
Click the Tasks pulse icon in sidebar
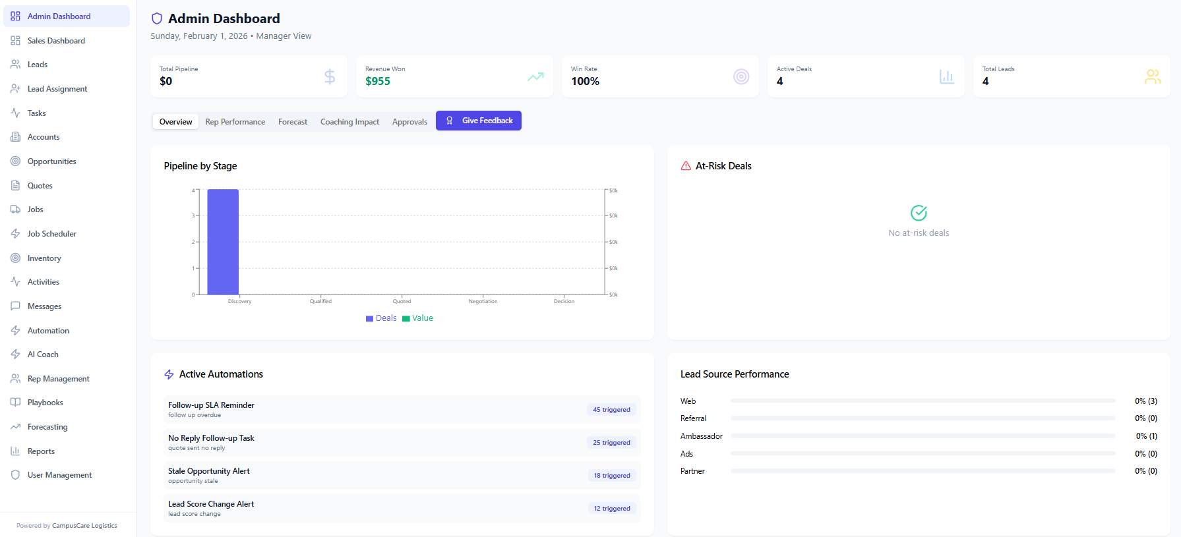point(15,113)
